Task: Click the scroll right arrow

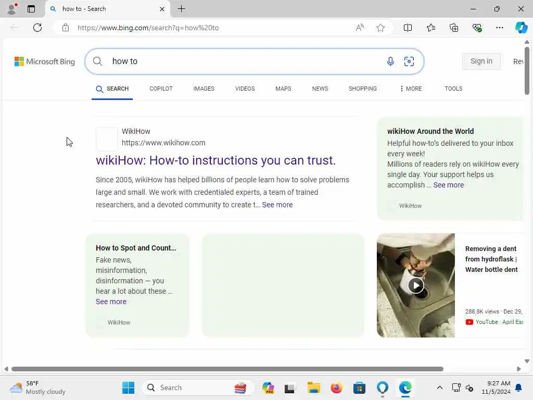Action: (x=519, y=369)
